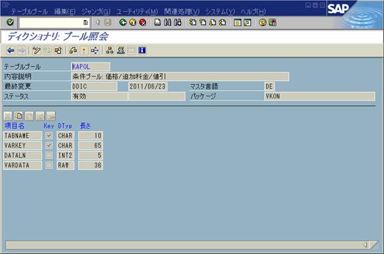Viewport: 384px width, 254px height.
Task: Open the Customize Local Layout icon
Action: pyautogui.click(x=273, y=23)
